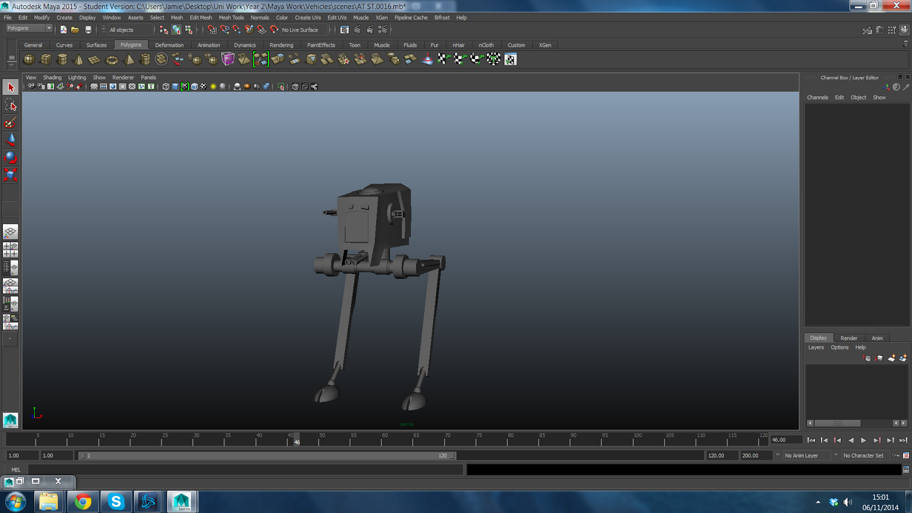Play the animation backwards
Image resolution: width=912 pixels, height=513 pixels.
[850, 440]
